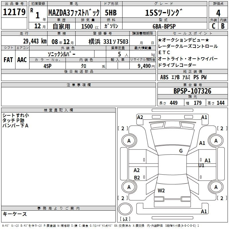Click the ETC sales point line
This screenshot has height=229, width=229.
tap(164, 52)
